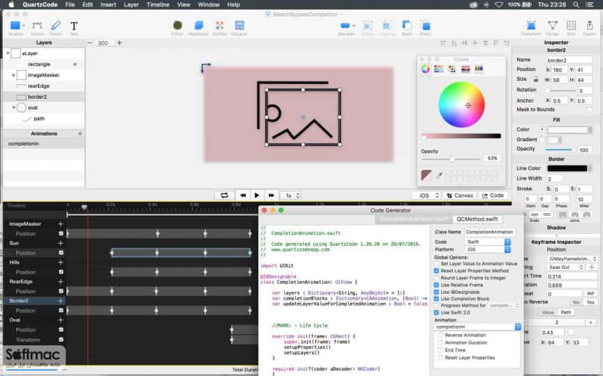The image size is (603, 376).
Task: Select the Pencil tool
Action: coord(55,26)
